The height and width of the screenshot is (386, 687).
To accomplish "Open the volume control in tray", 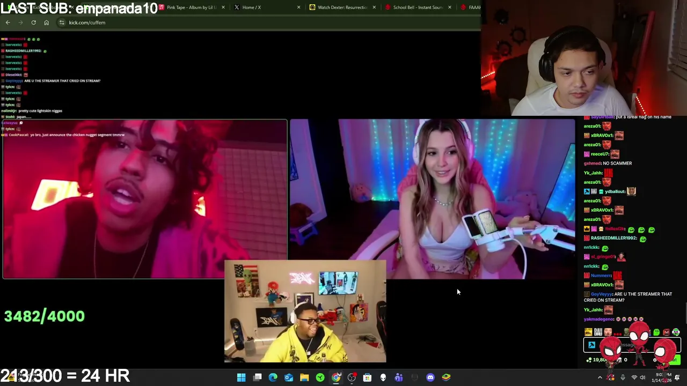I will 642,377.
